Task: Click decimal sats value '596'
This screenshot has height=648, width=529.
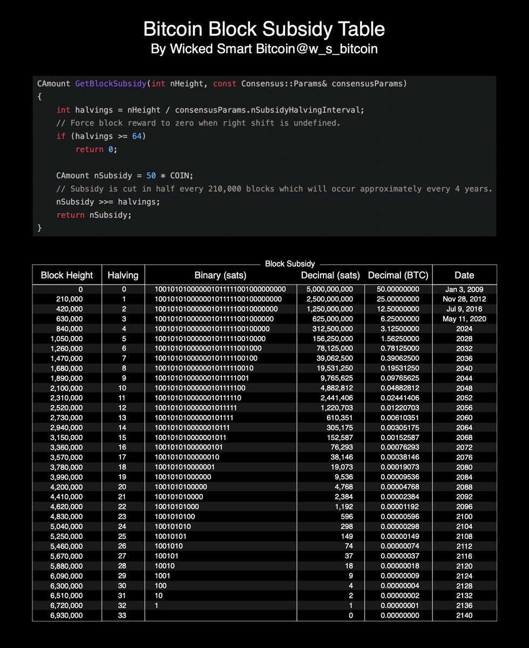Action: click(x=346, y=517)
